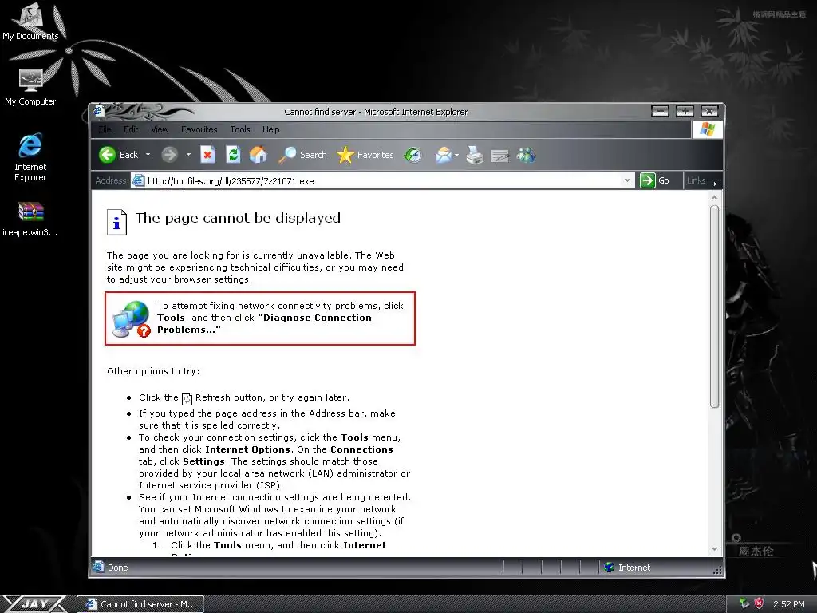Click the scrollbar up arrow
This screenshot has width=817, height=613.
(714, 197)
